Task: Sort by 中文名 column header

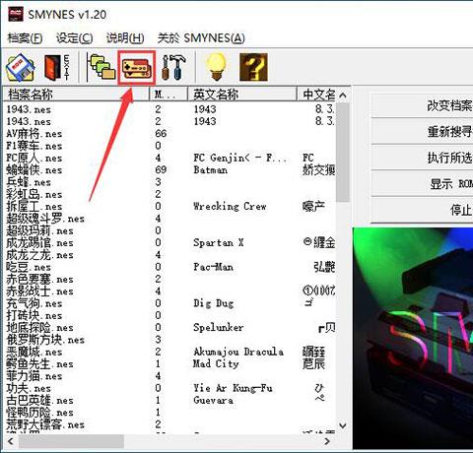Action: coord(316,95)
